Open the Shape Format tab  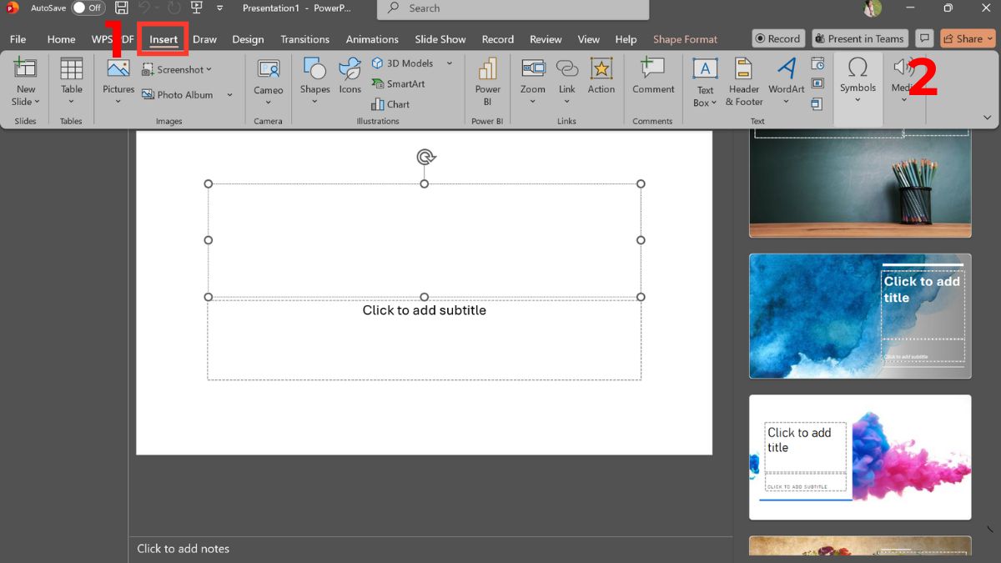pyautogui.click(x=684, y=38)
